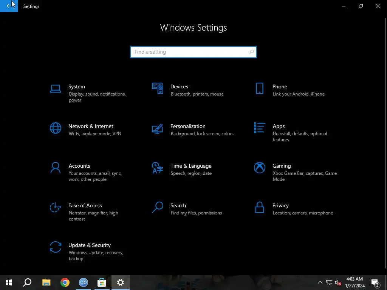Screen dimensions: 387x290
Task: Open the Accounts person icon
Action: [x=55, y=168]
